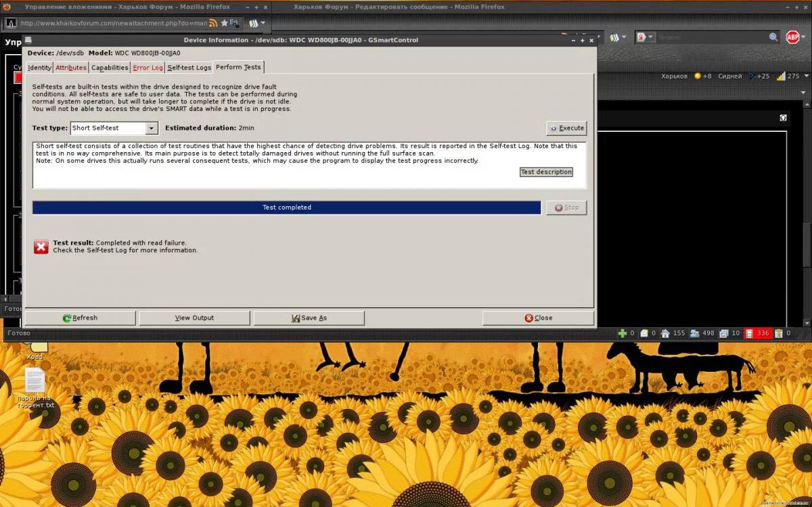Screen dimensions: 812x507
Task: Open the Adblock Plus dropdown arrow
Action: click(805, 37)
